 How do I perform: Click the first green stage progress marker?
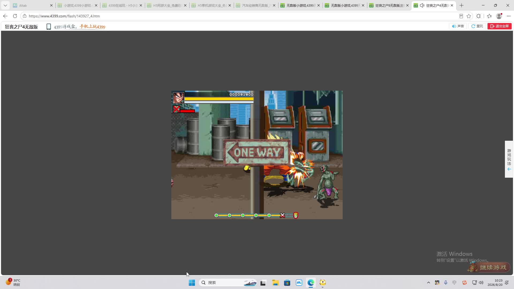216,215
